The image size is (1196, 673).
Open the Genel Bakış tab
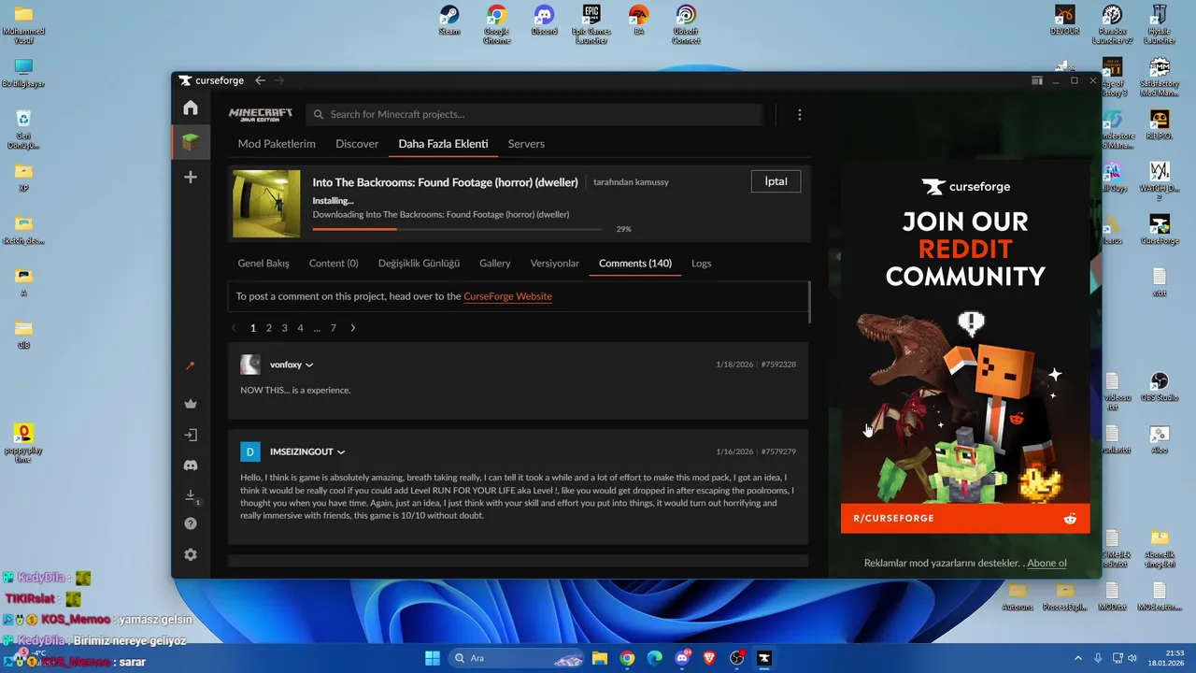click(x=263, y=264)
